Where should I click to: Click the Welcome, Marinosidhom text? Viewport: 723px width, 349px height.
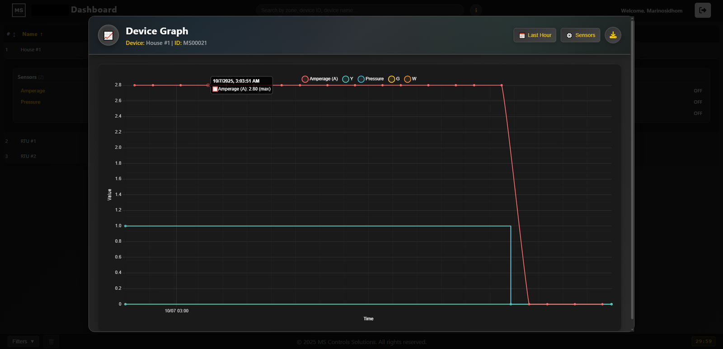point(652,10)
